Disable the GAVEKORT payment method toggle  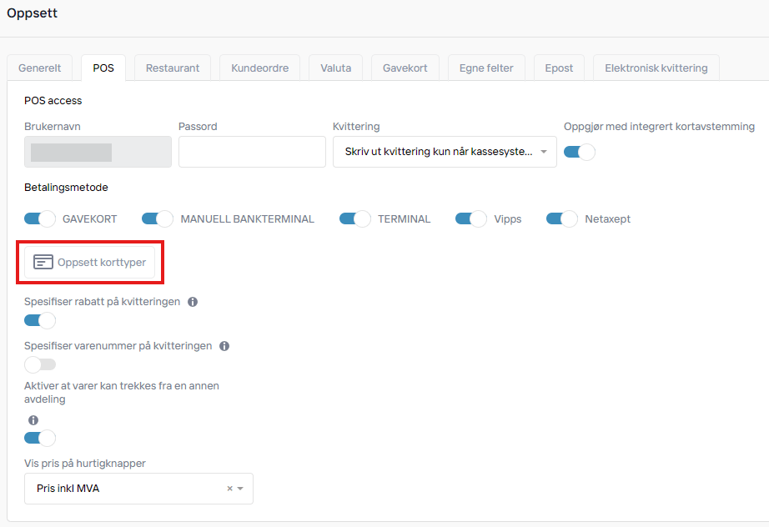pyautogui.click(x=39, y=219)
